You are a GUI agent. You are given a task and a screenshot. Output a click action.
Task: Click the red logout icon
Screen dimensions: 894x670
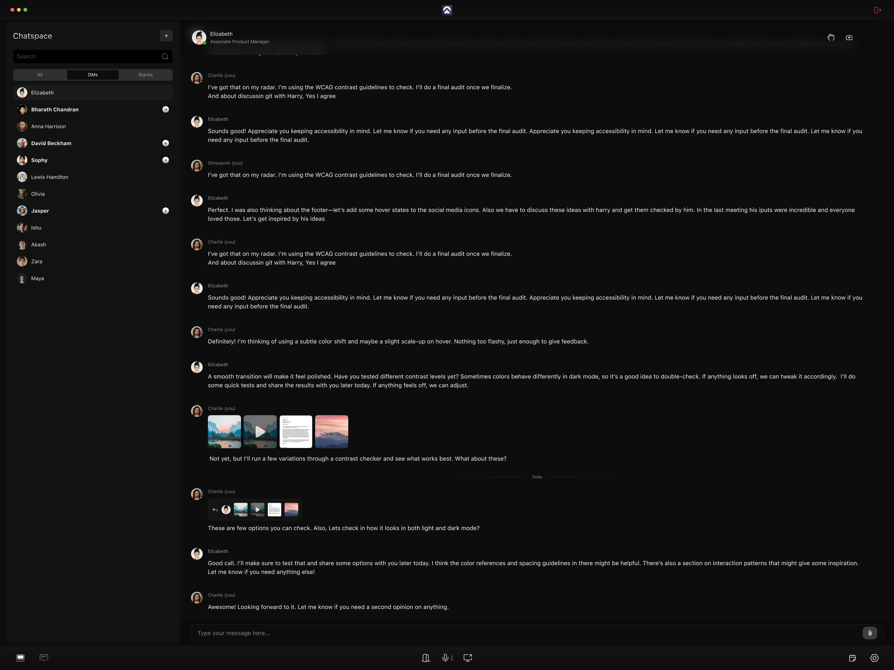click(877, 10)
